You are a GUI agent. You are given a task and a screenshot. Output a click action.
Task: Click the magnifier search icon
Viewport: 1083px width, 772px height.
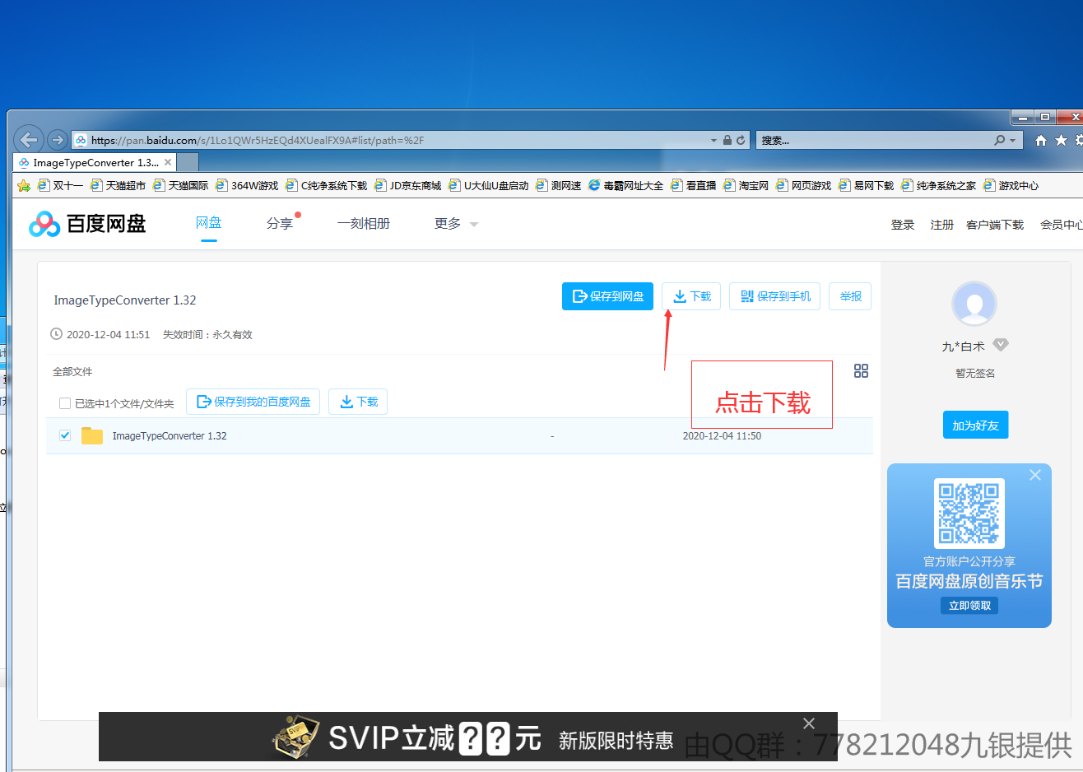coord(1000,140)
